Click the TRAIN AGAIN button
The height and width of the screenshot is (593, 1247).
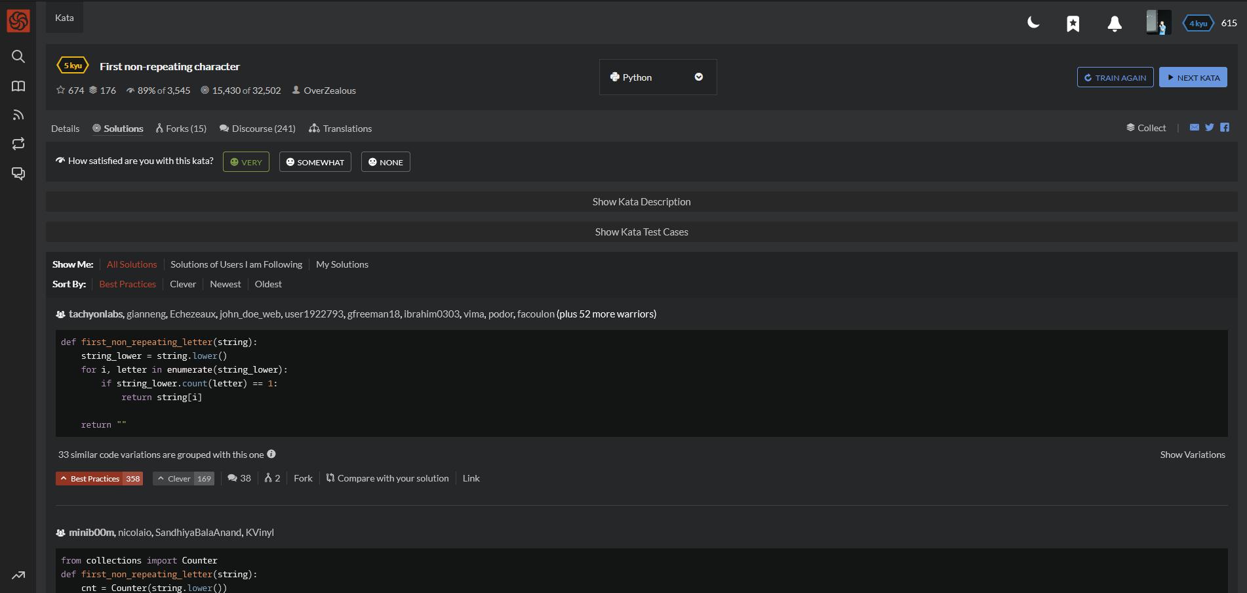coord(1115,77)
